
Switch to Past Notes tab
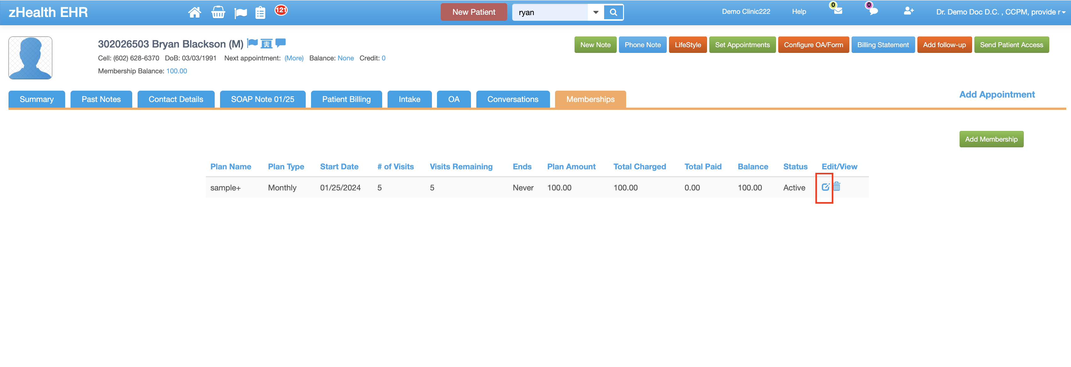(x=101, y=99)
